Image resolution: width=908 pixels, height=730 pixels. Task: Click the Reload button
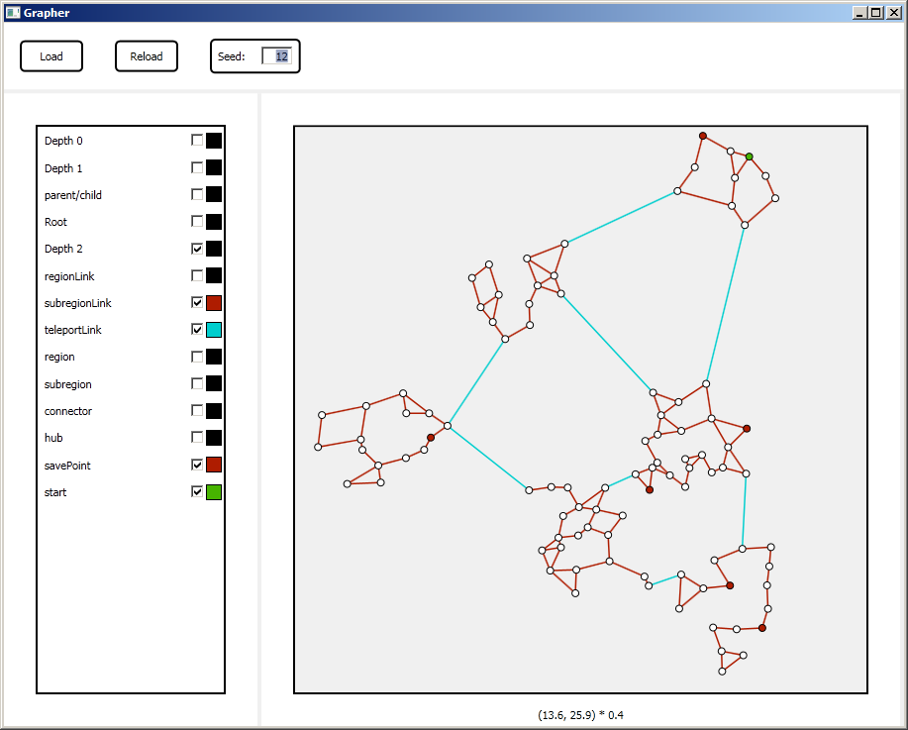(147, 56)
